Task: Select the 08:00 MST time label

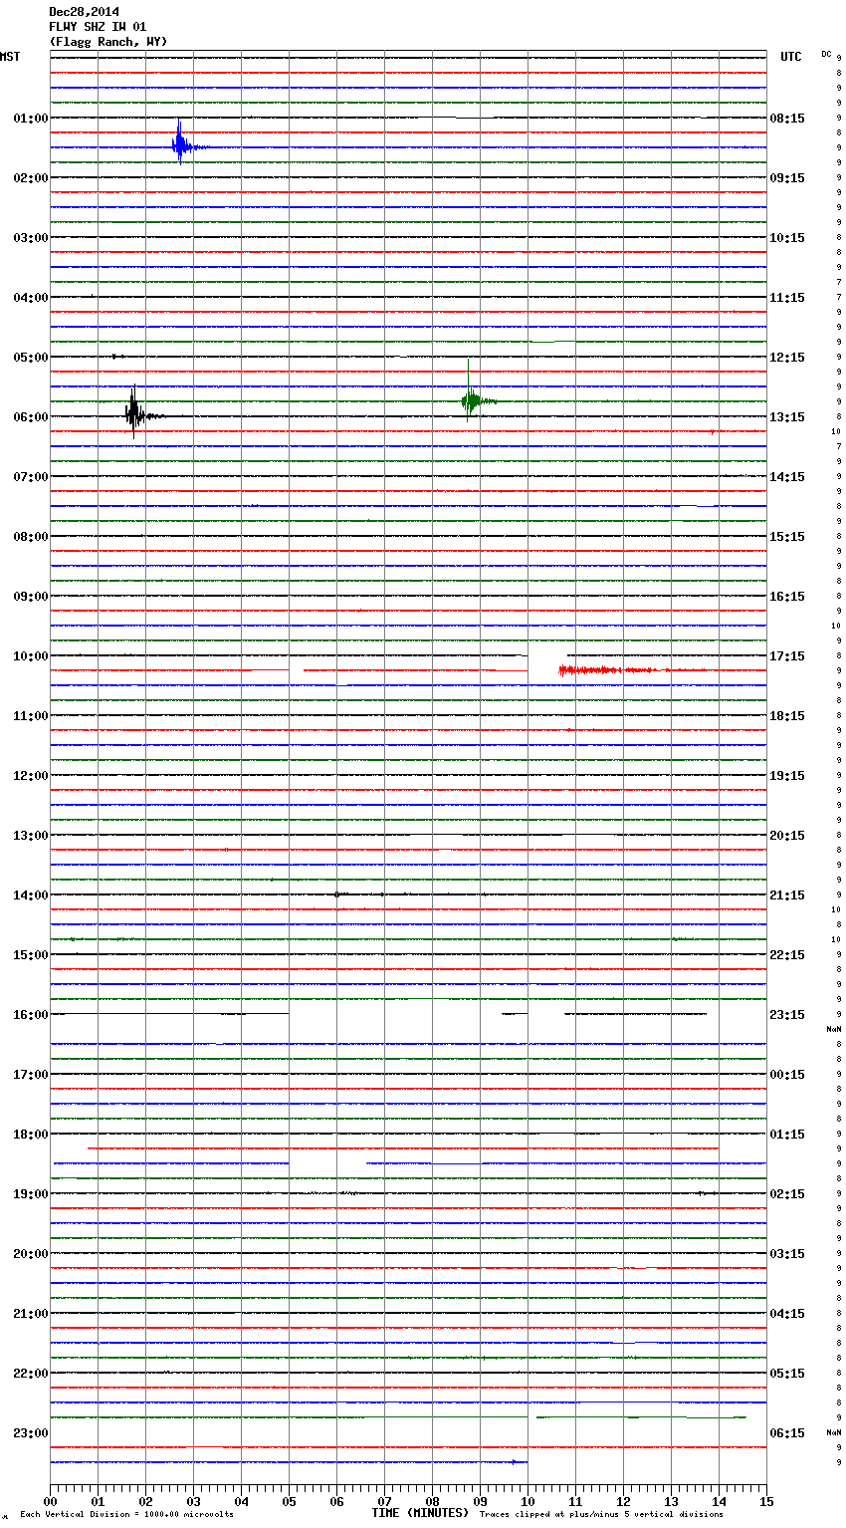Action: (31, 537)
